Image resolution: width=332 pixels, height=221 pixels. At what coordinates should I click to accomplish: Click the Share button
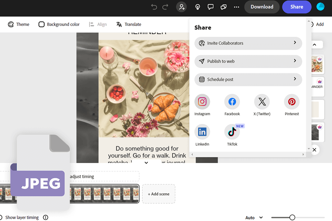point(297,7)
